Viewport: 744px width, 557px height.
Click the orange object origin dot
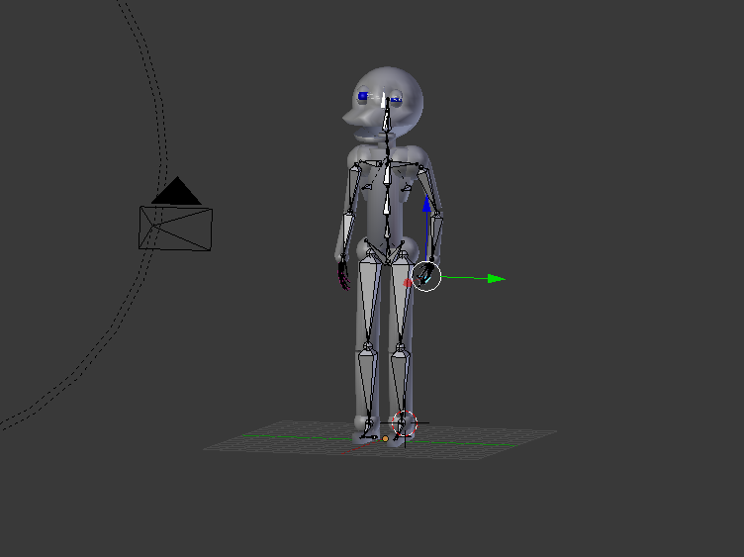tap(385, 439)
